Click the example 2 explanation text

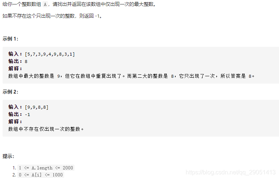click(x=46, y=129)
